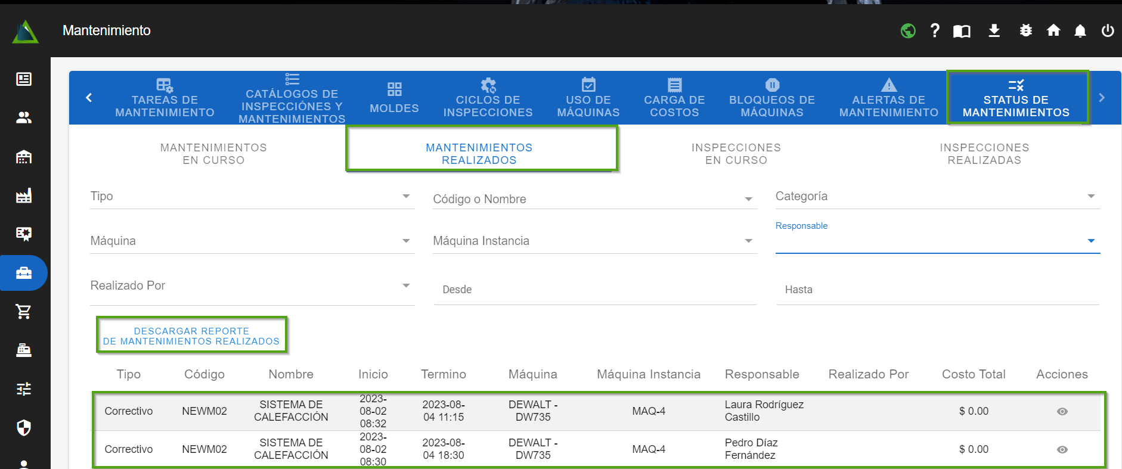Click the download icon in header
The image size is (1122, 469).
click(994, 30)
